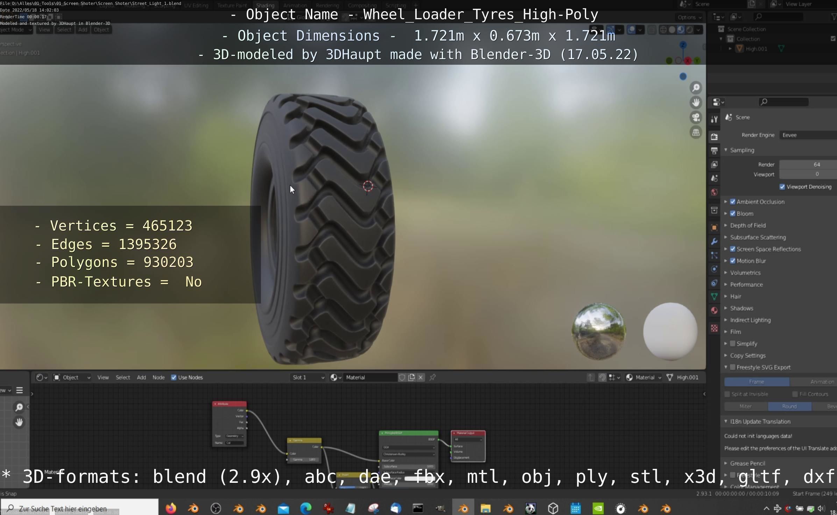Click the new material copy icon
The height and width of the screenshot is (515, 837).
(x=411, y=377)
